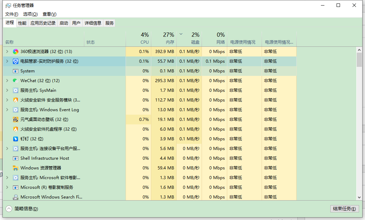Click the 360极速浏览器 process icon
365x220 pixels.
(x=16, y=52)
